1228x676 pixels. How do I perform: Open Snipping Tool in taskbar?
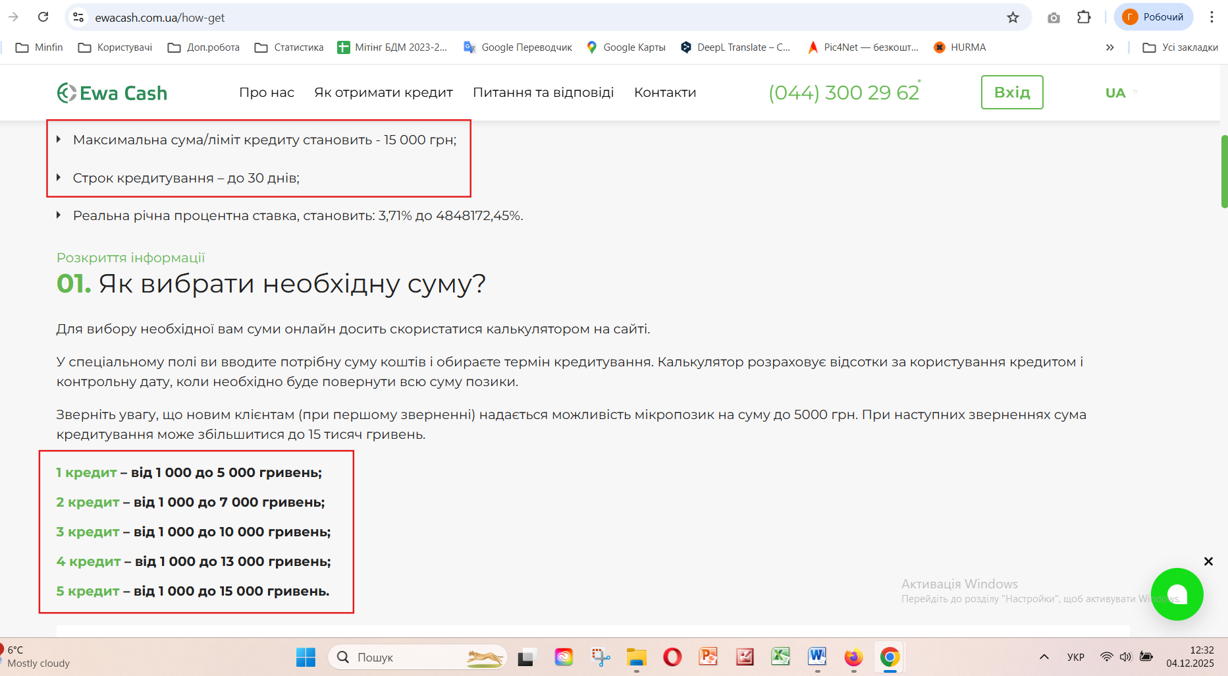601,657
